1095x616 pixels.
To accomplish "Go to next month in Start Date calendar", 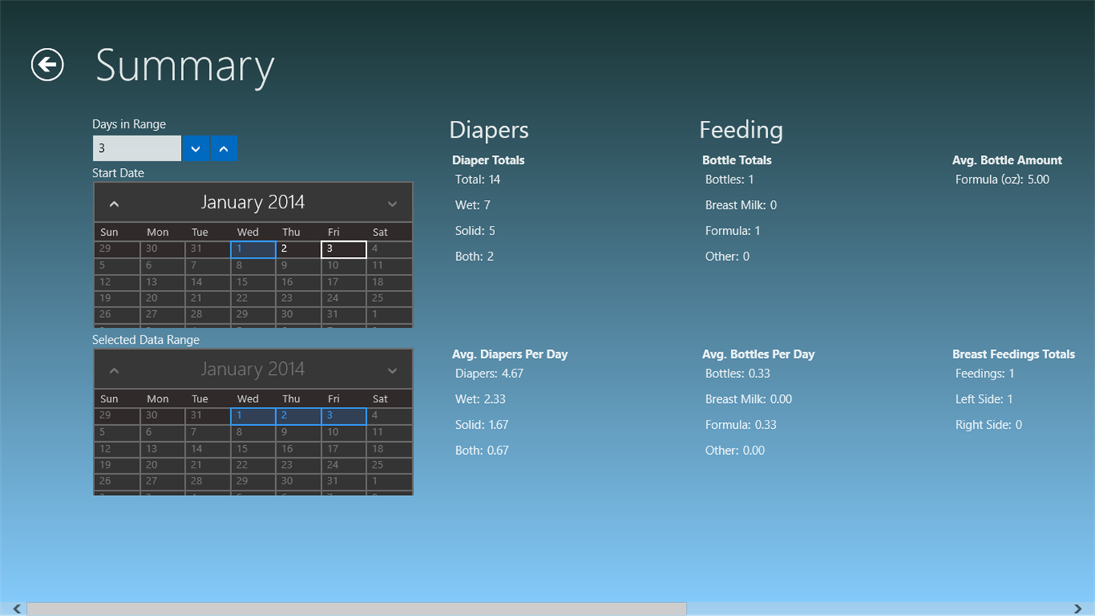I will pyautogui.click(x=392, y=203).
